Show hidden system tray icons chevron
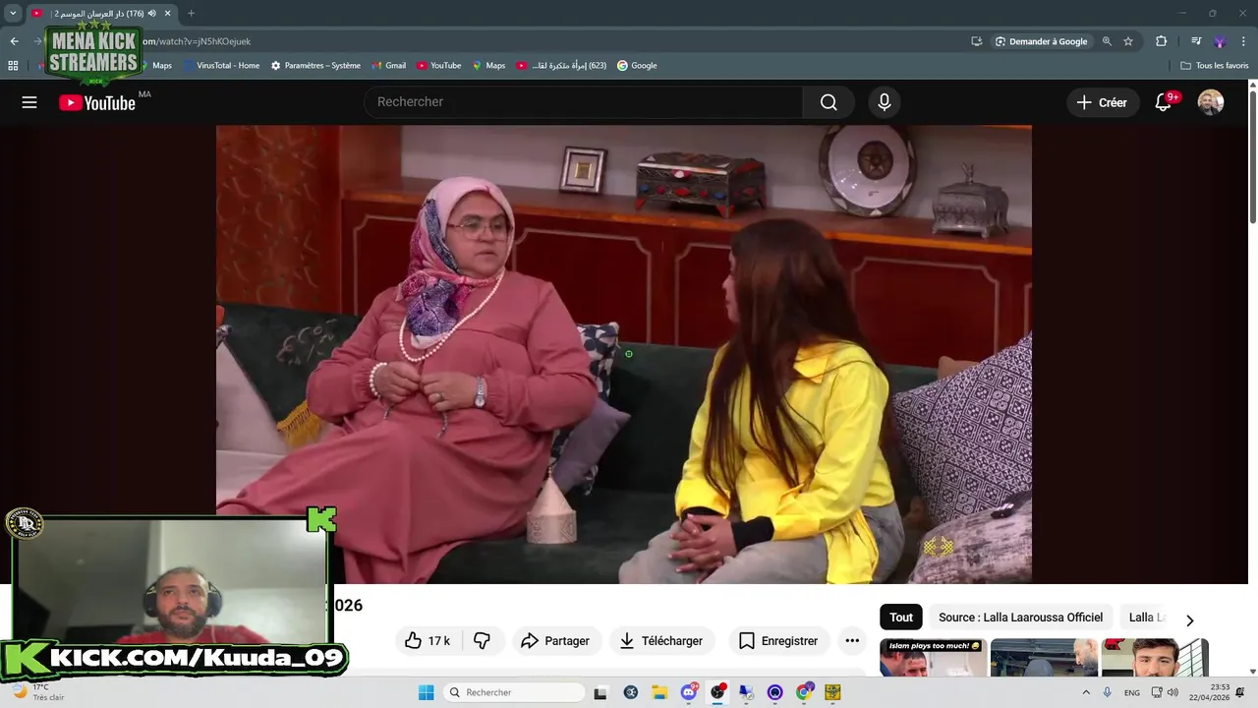This screenshot has width=1258, height=708. (x=1086, y=692)
